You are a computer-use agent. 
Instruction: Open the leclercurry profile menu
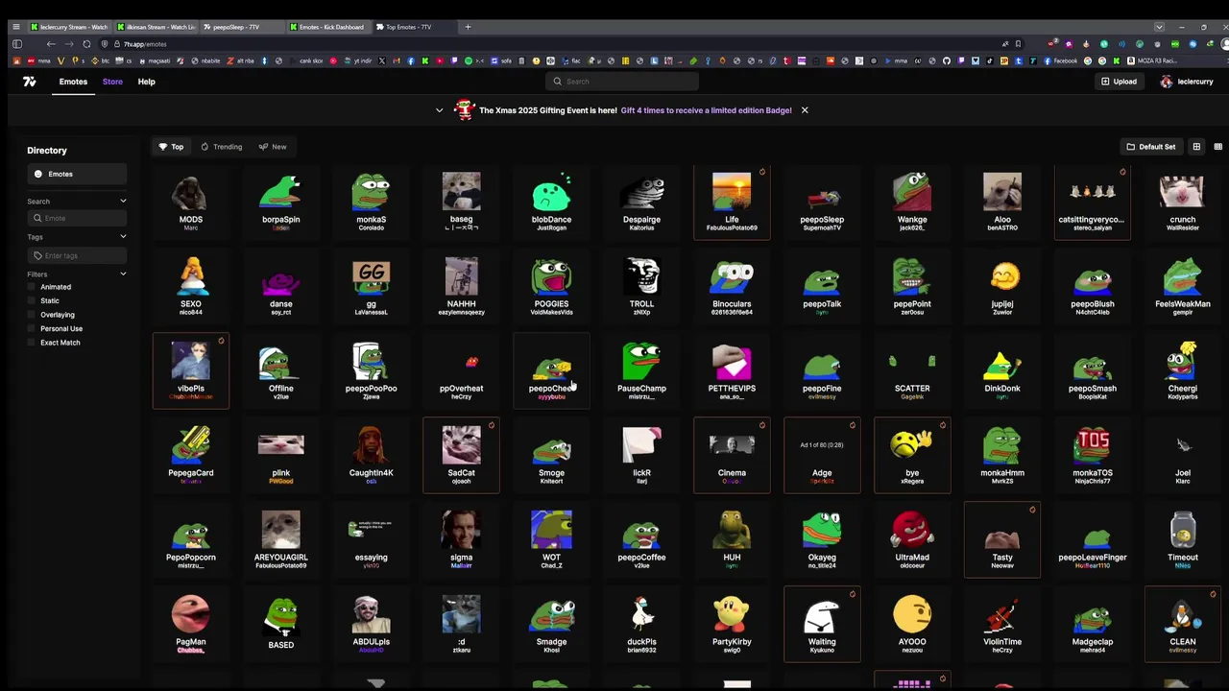pos(1187,82)
